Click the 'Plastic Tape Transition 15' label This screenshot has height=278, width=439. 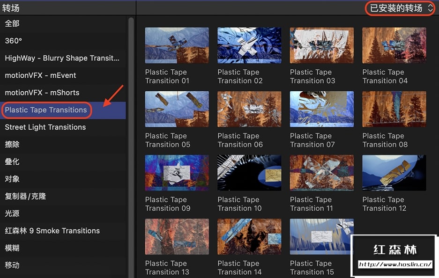(x=312, y=268)
